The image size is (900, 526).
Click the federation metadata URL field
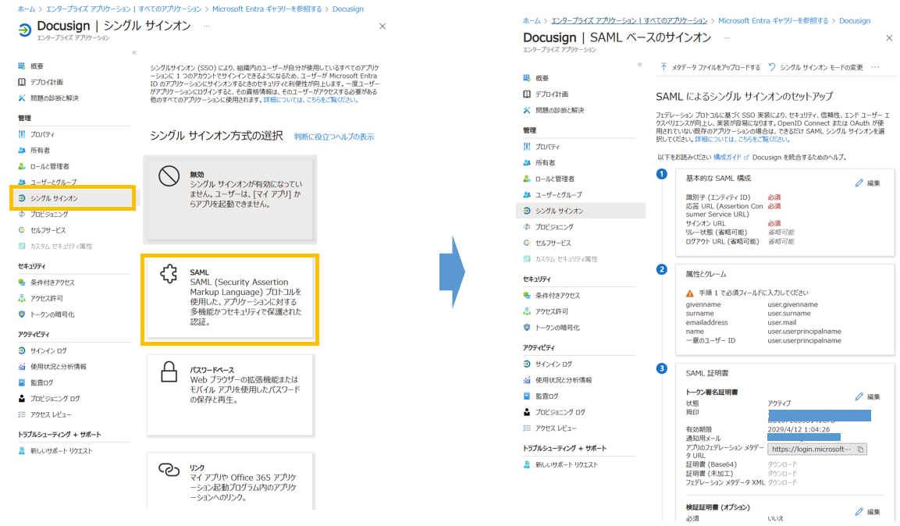click(816, 450)
